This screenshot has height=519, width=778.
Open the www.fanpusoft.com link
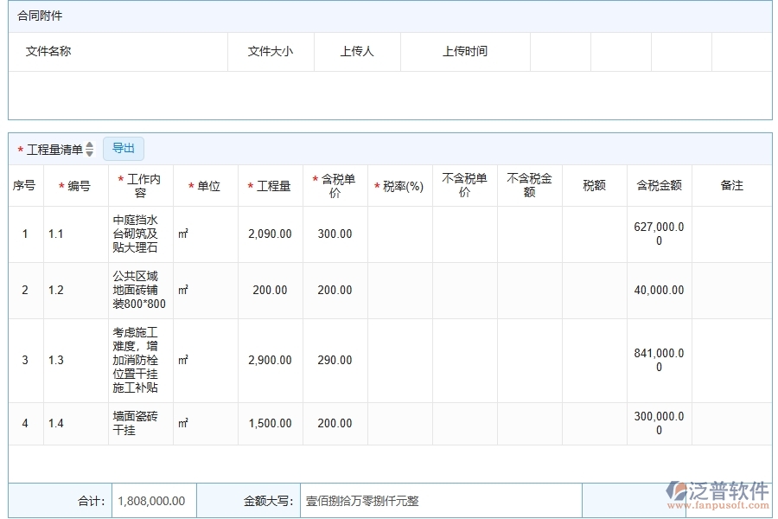(720, 506)
